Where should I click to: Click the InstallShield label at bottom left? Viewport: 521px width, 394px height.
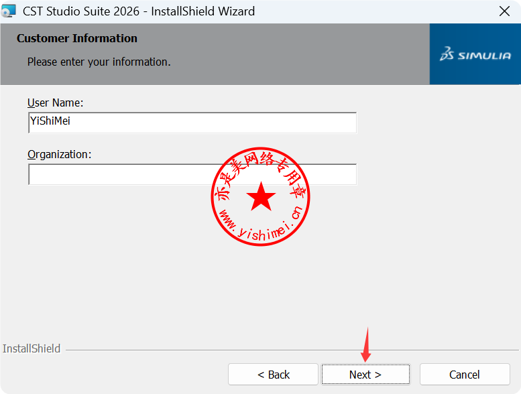[32, 348]
